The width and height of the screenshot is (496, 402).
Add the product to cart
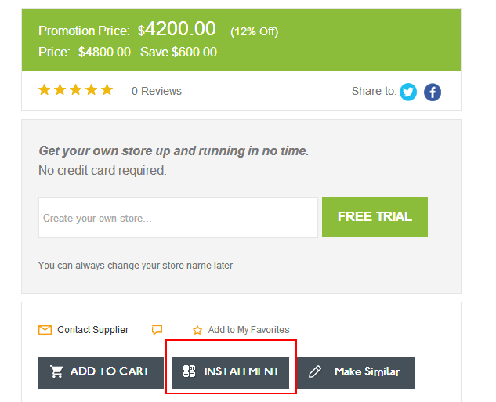tap(101, 373)
